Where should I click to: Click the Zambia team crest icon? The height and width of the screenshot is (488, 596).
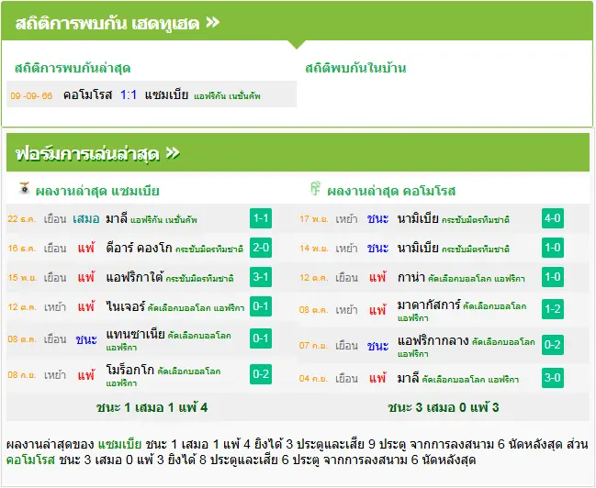(x=24, y=188)
